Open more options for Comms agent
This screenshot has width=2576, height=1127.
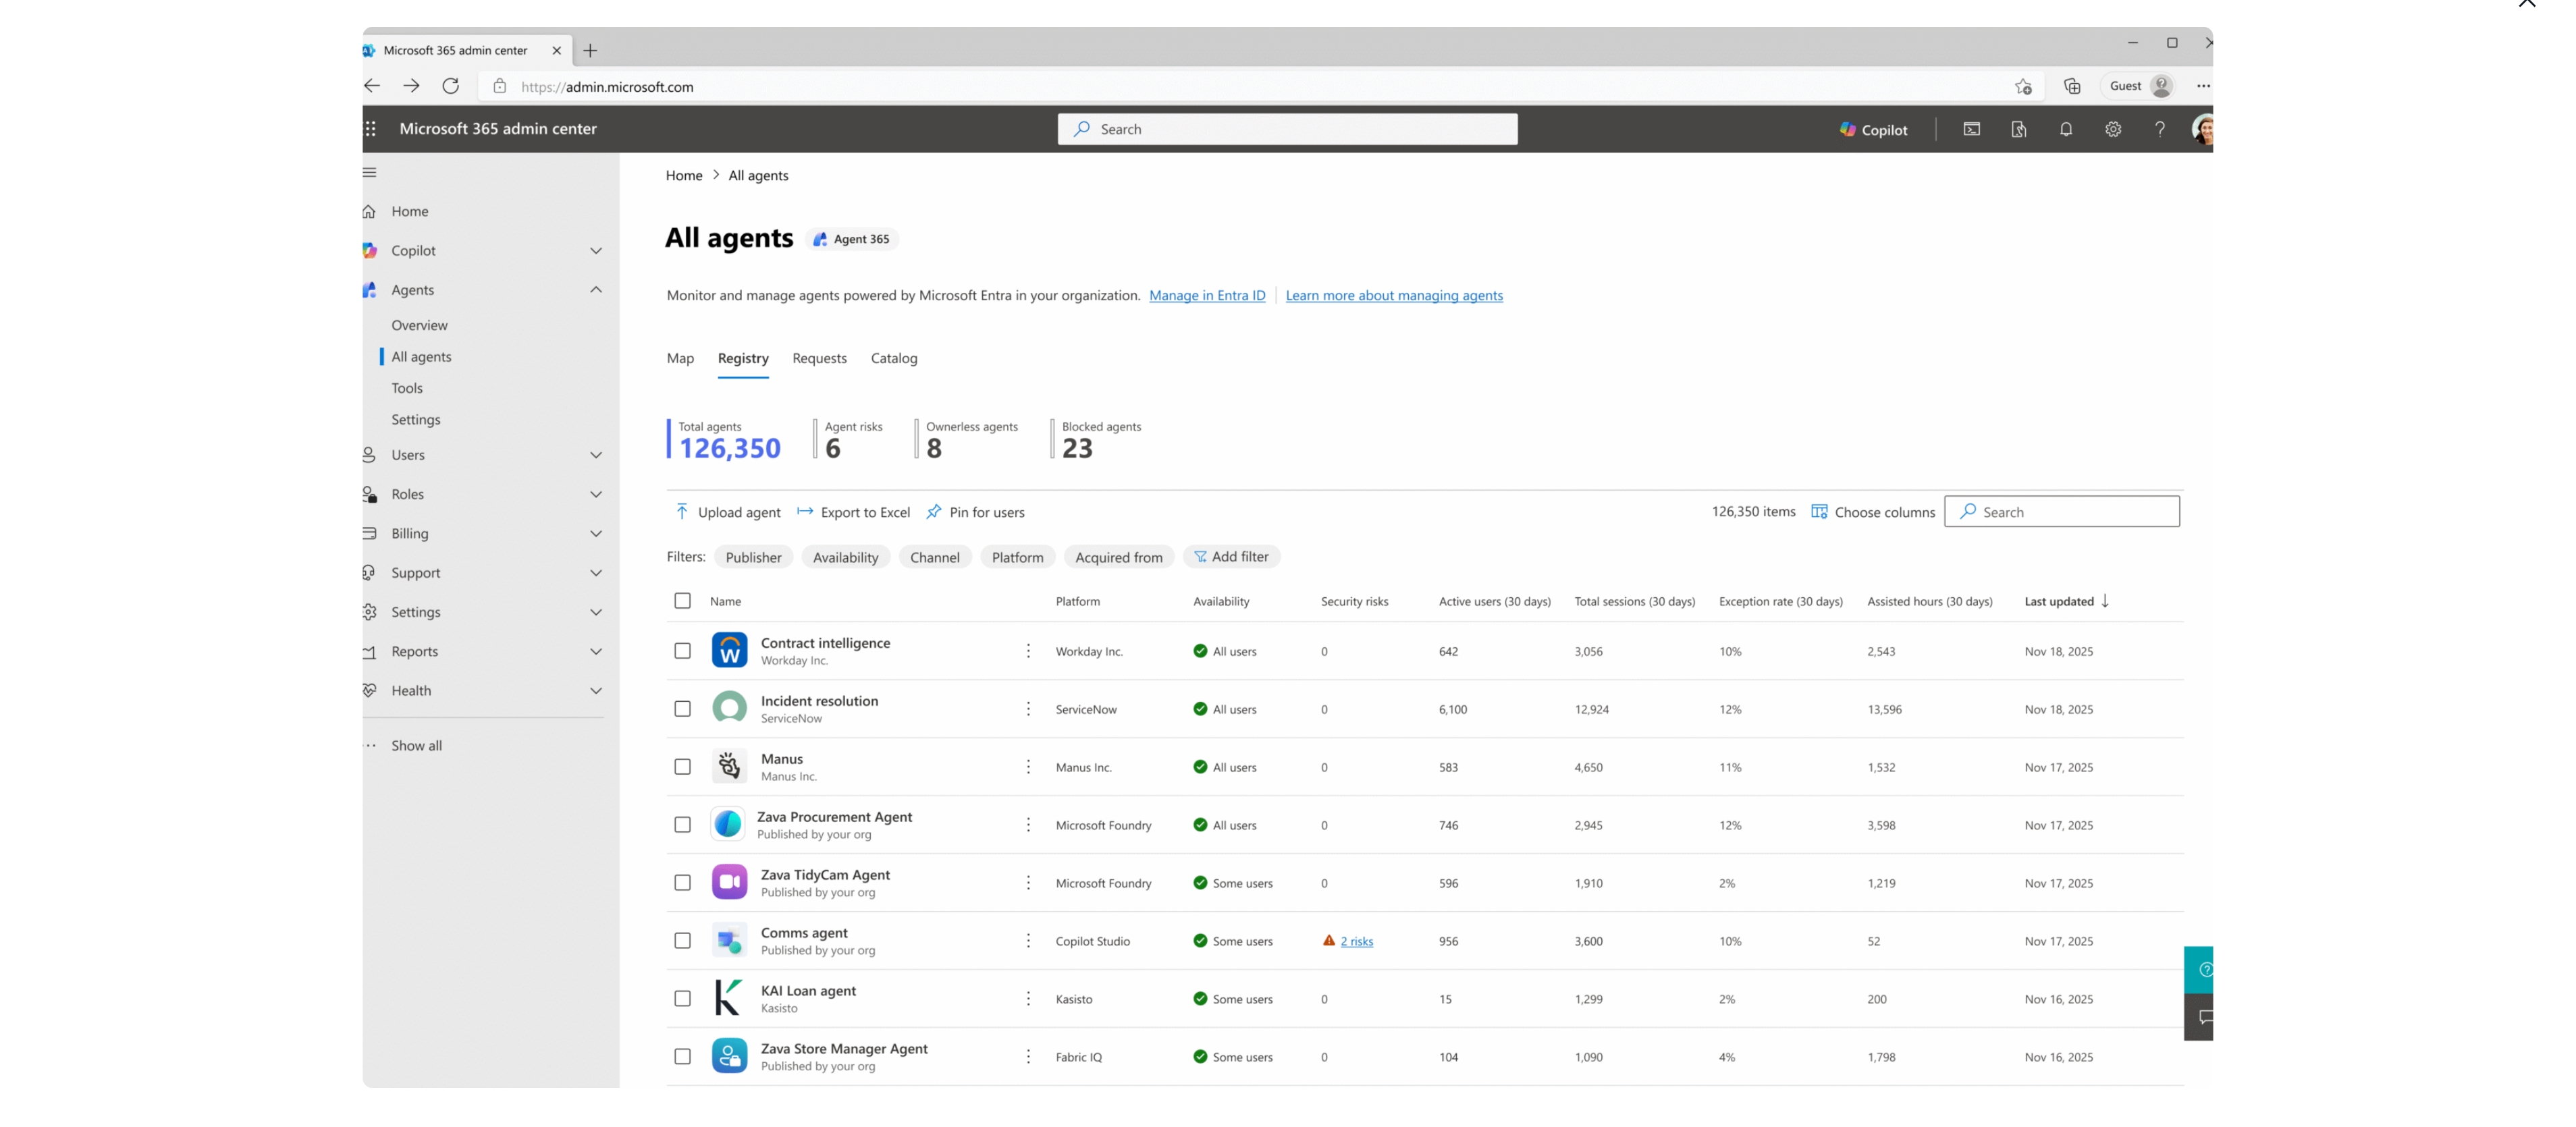(x=1028, y=941)
